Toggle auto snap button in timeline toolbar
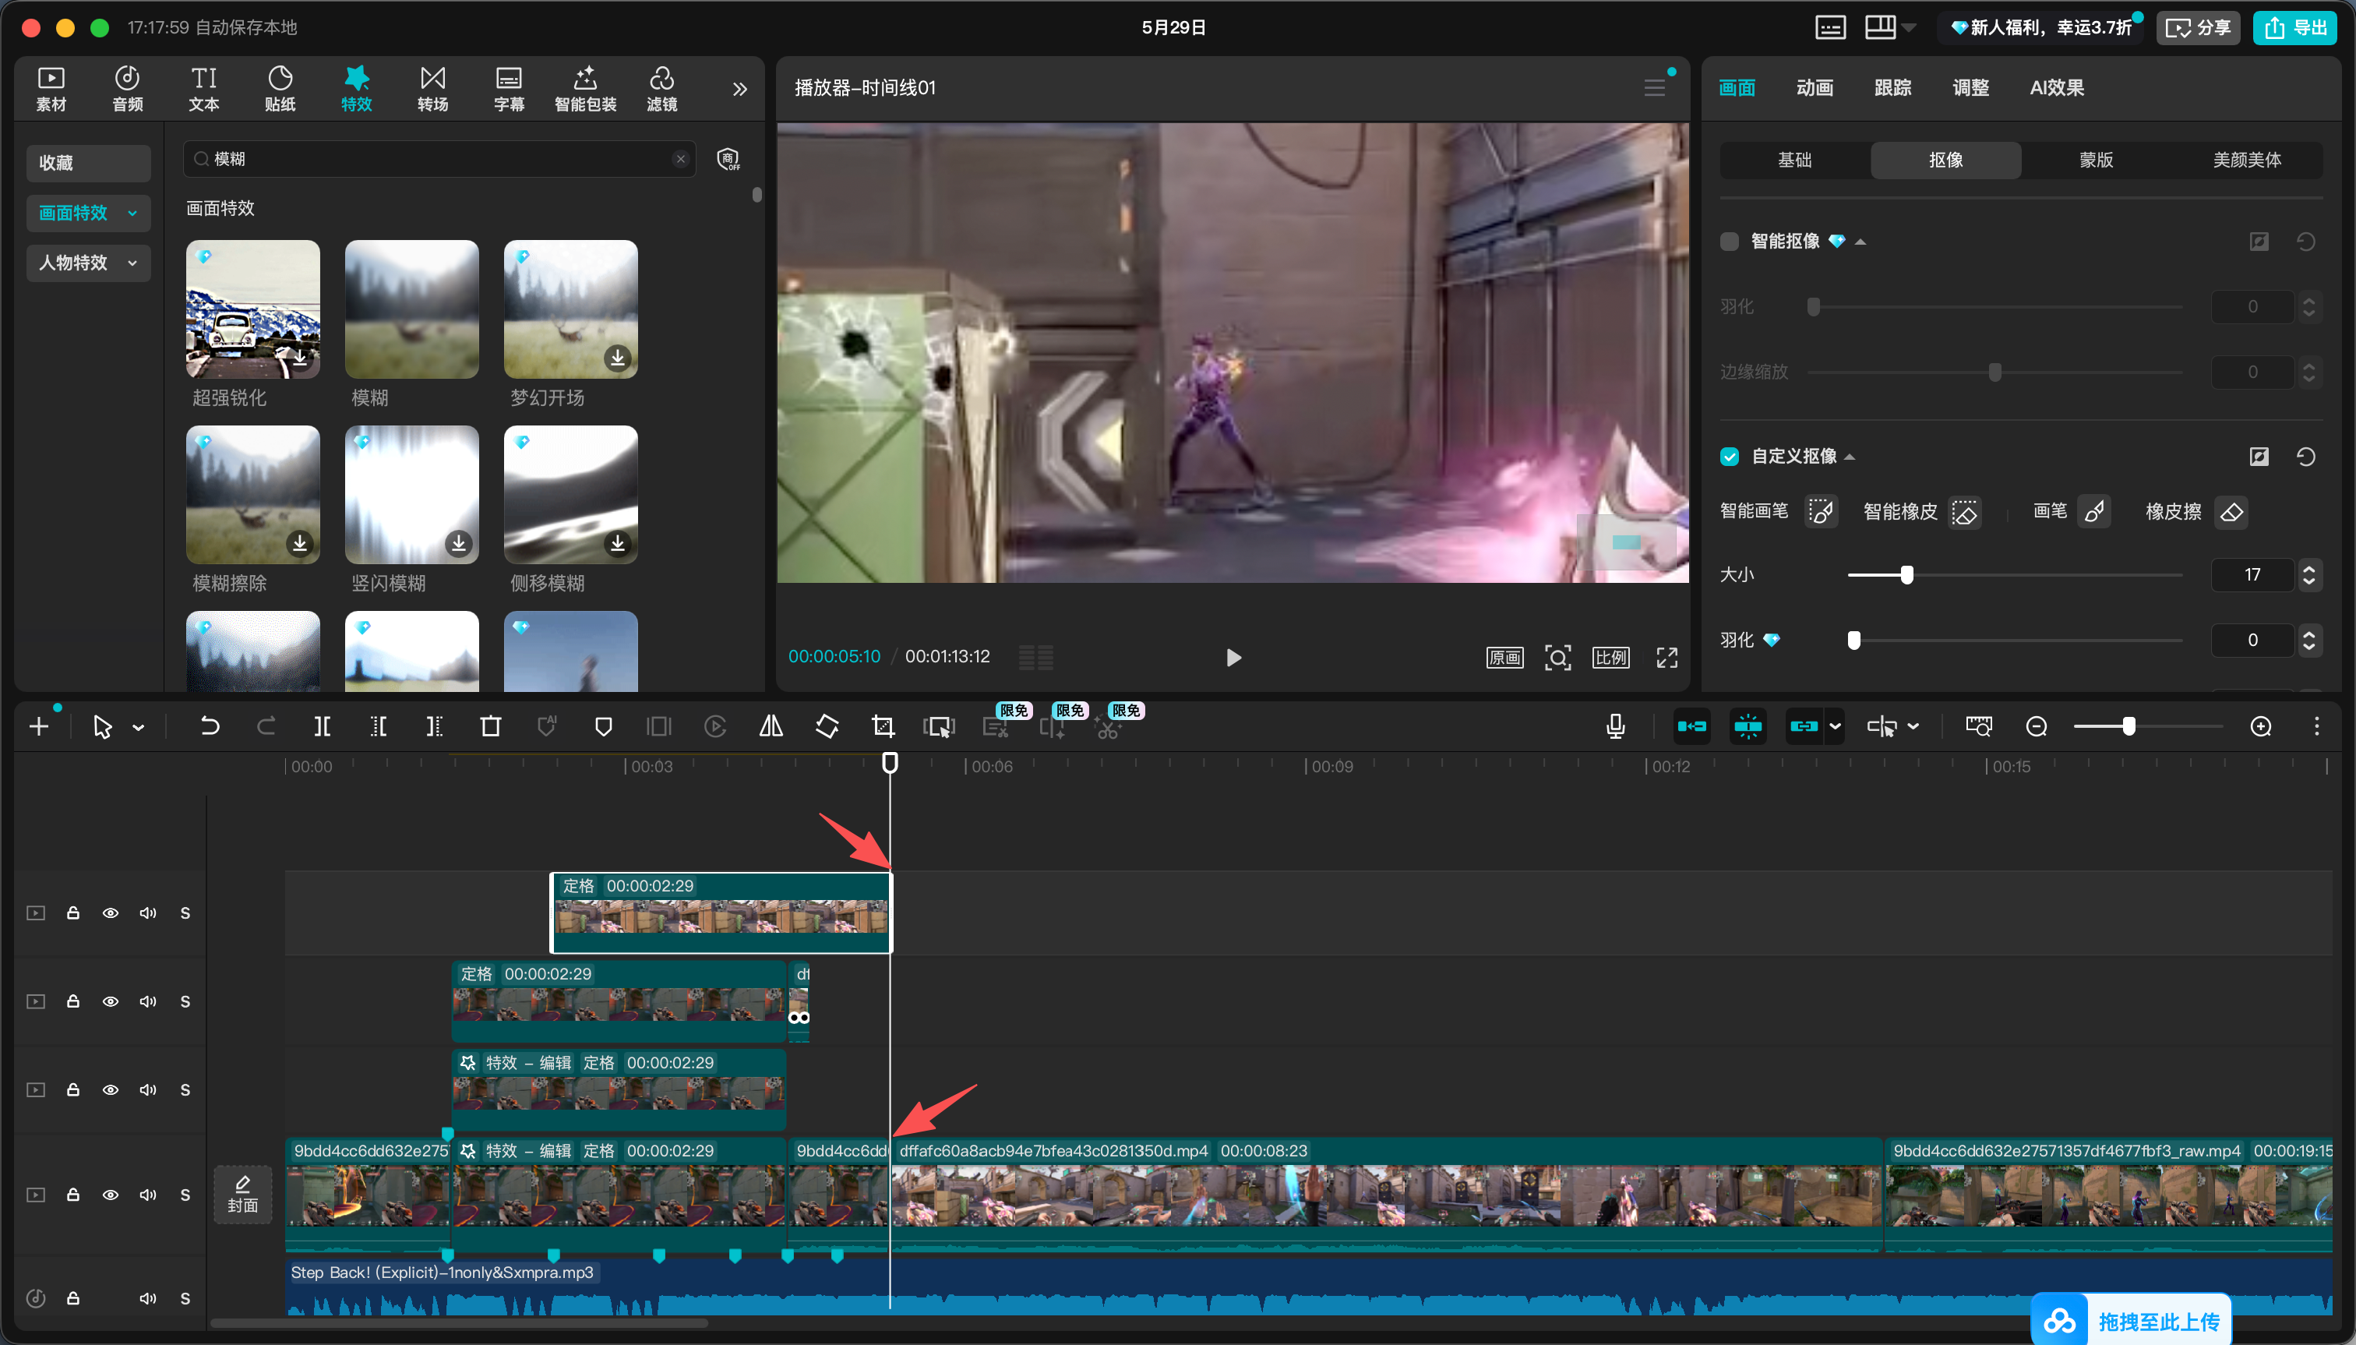 click(1748, 726)
